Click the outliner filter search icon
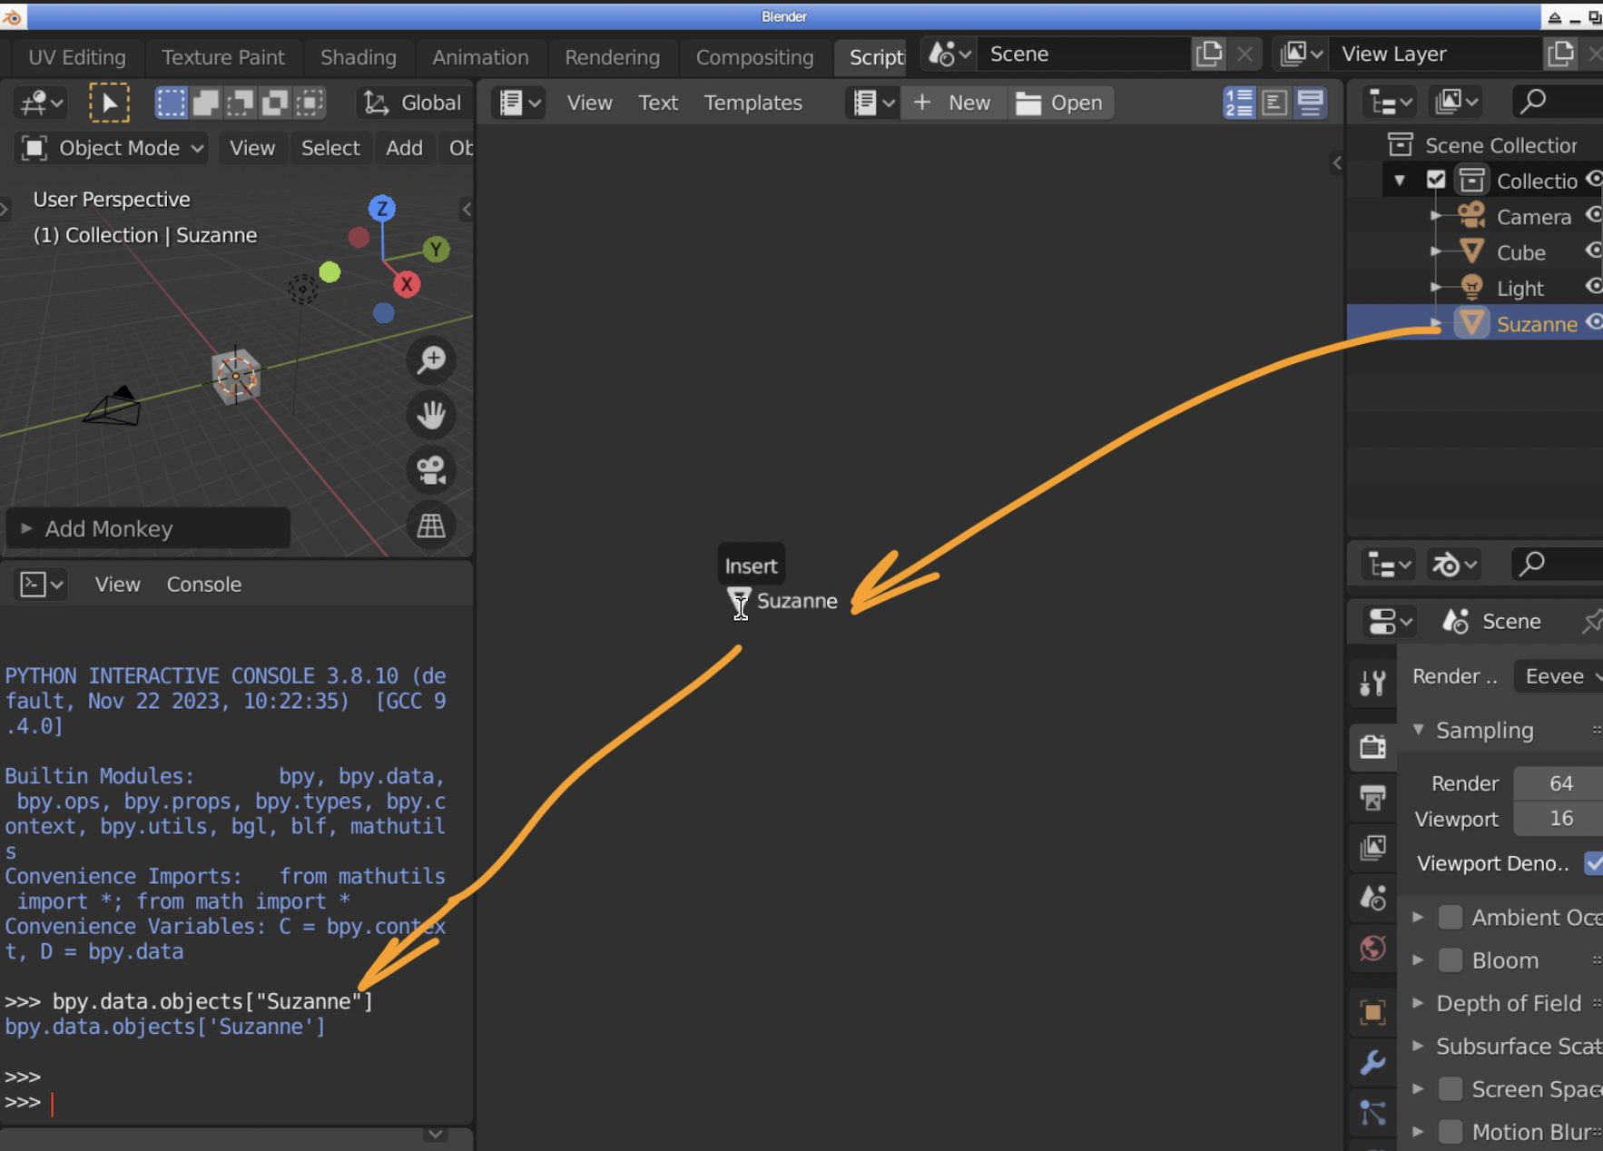Viewport: 1603px width, 1151px height. (1534, 101)
